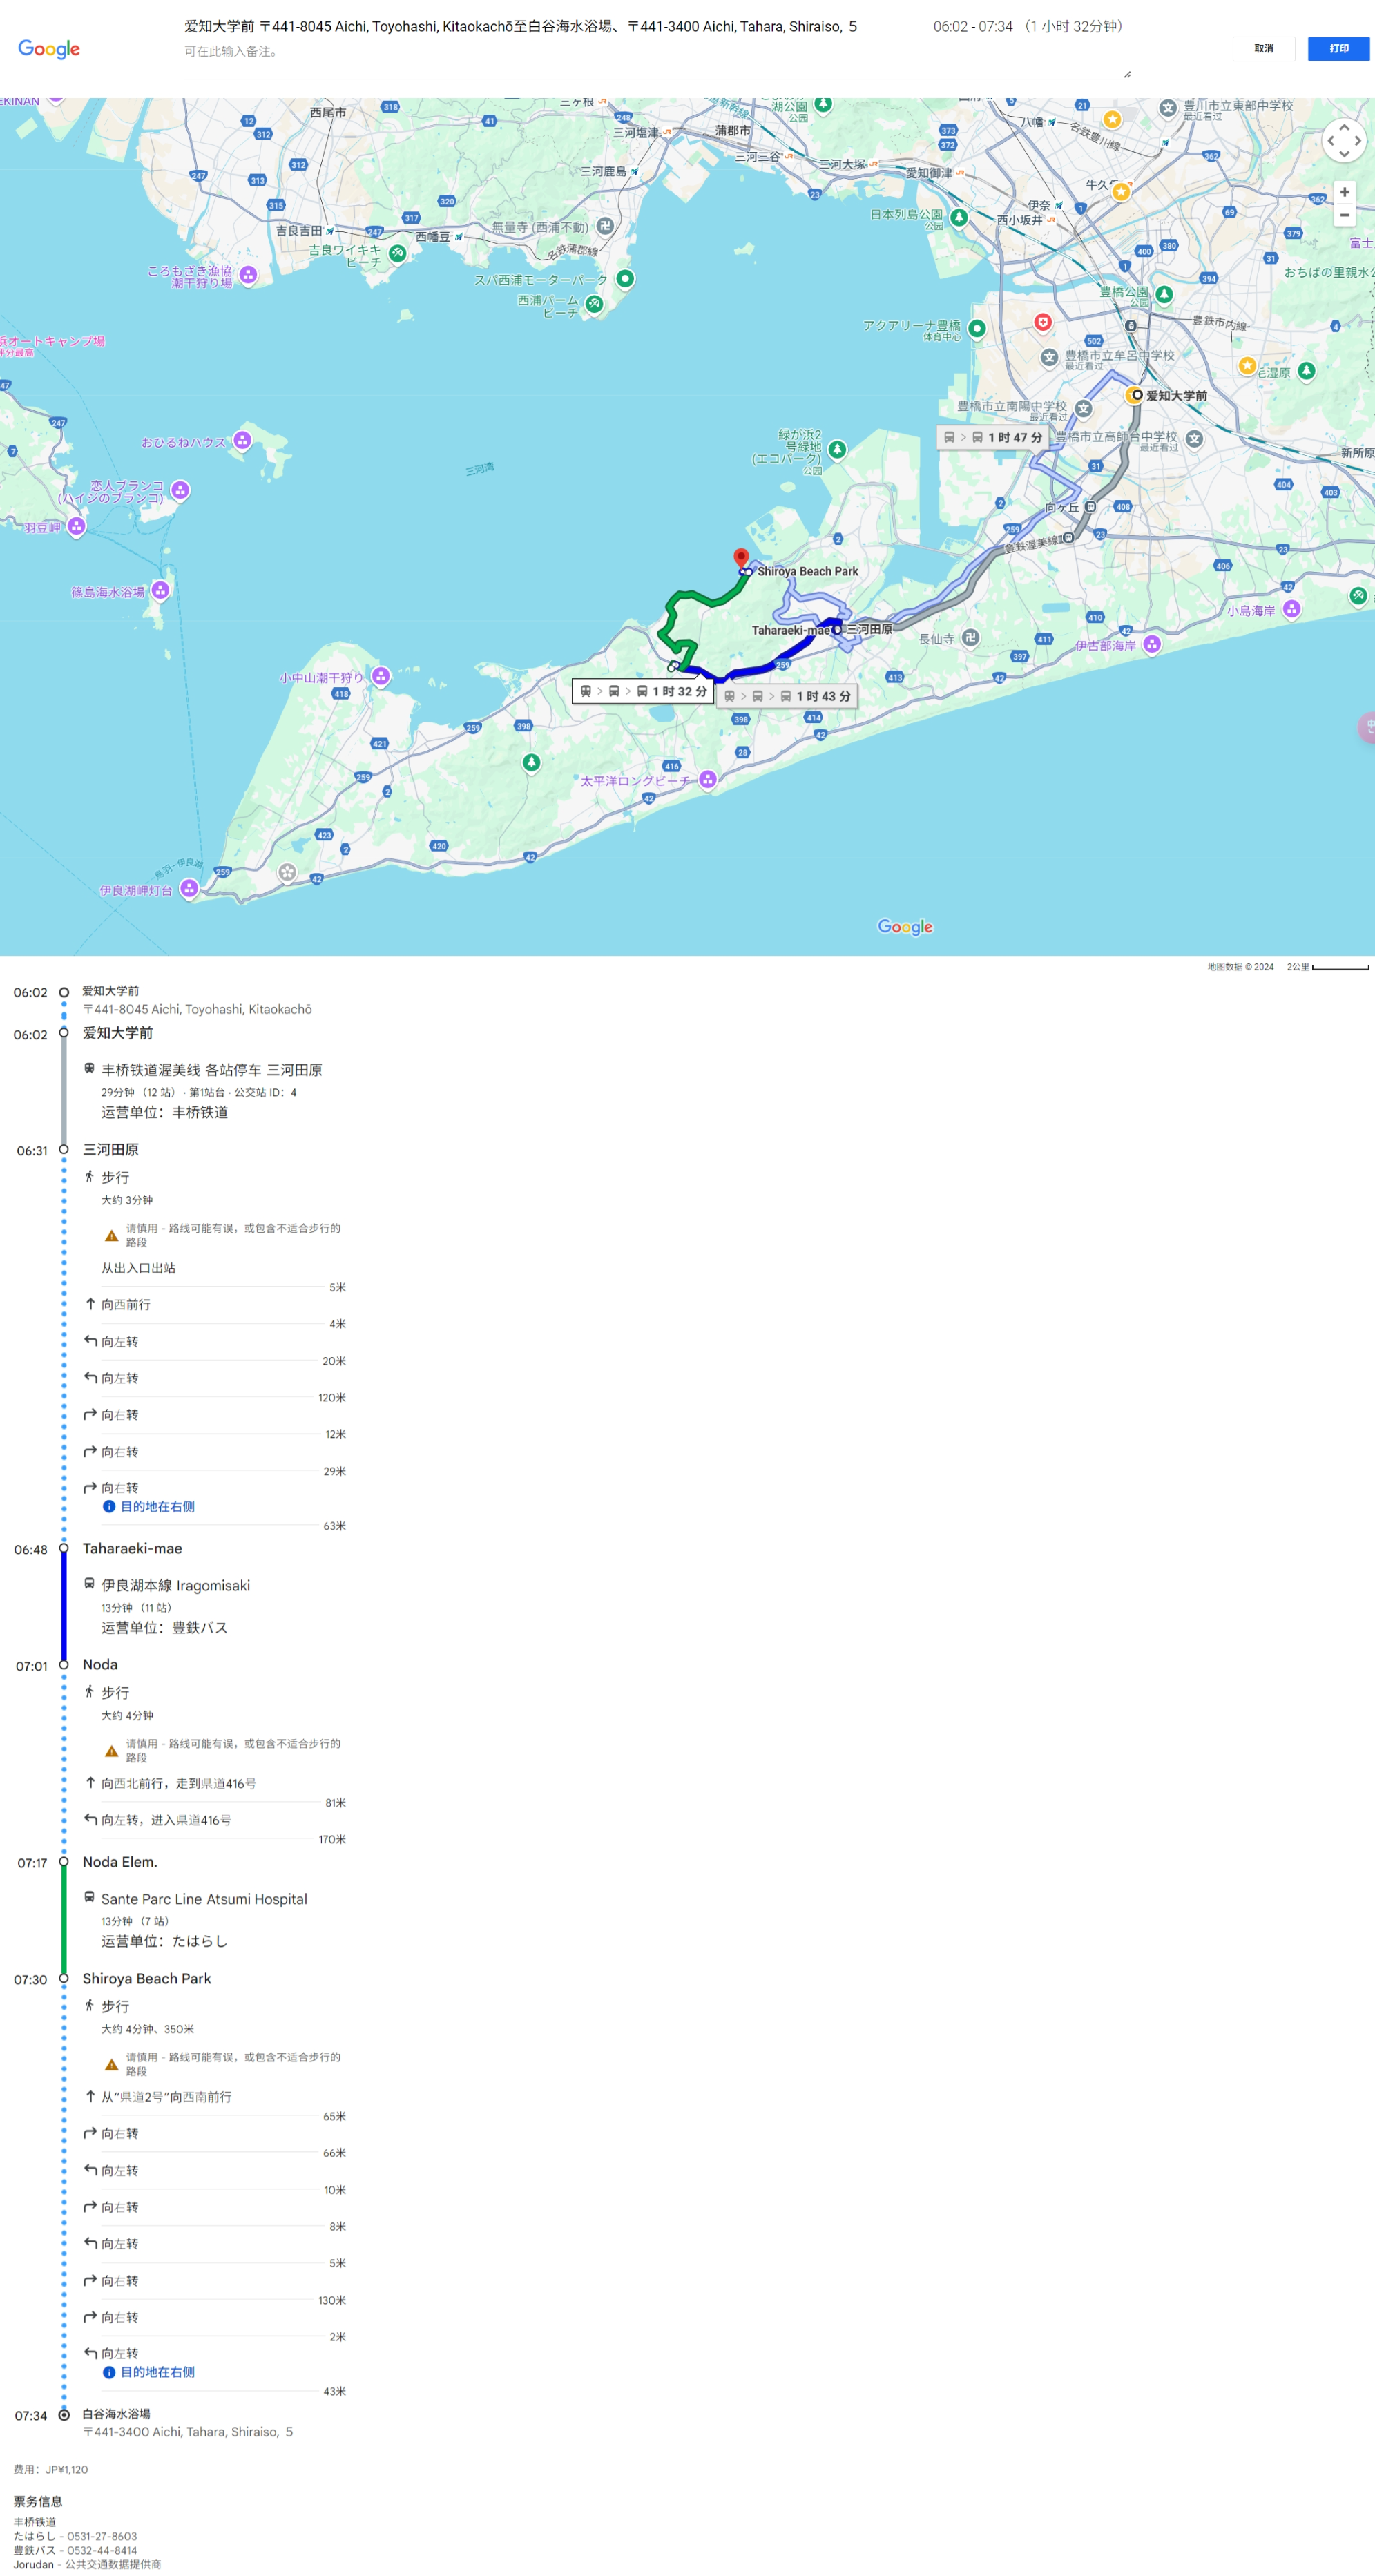Viewport: 1375px width, 2576px height.
Task: Click the 向西北前行，走到県道416号 step
Action: [178, 1783]
